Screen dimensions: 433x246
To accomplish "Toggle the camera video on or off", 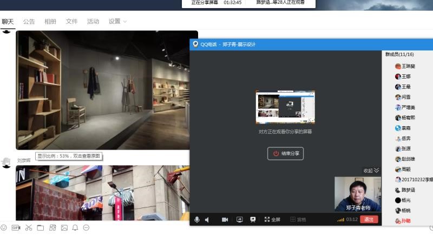I will (x=225, y=219).
